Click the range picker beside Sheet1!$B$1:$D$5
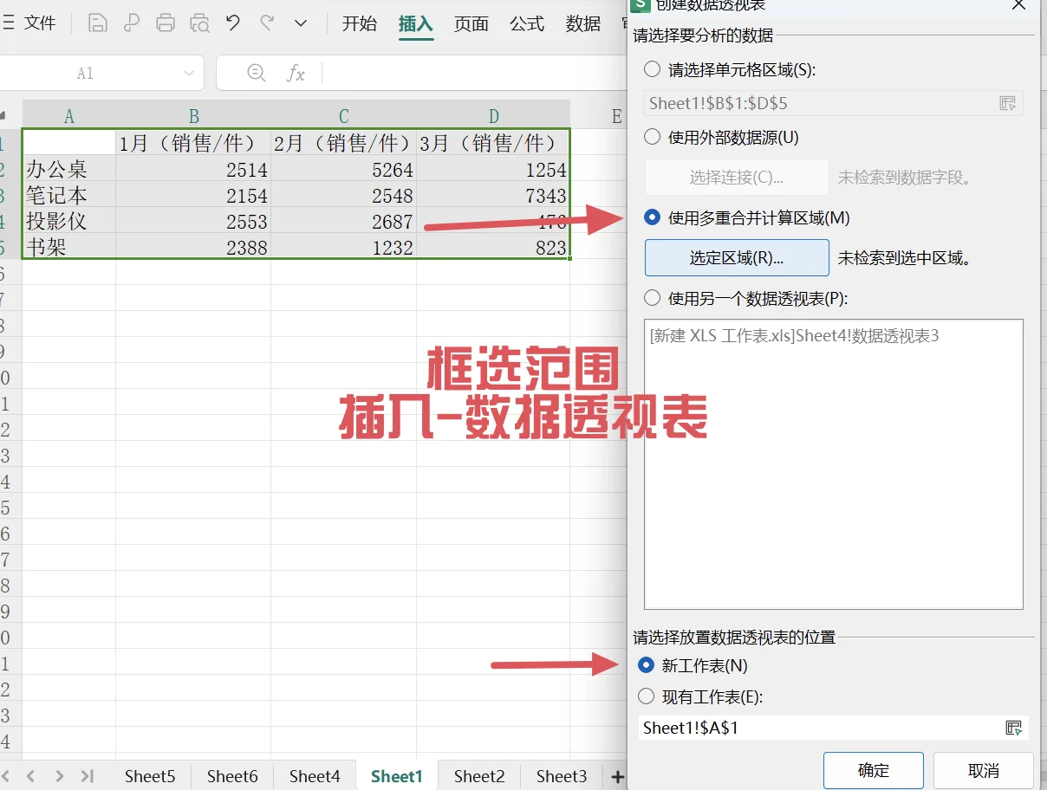This screenshot has height=790, width=1047. [x=1008, y=102]
